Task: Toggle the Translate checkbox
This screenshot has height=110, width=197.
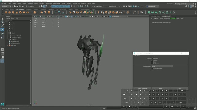Action: (152, 58)
